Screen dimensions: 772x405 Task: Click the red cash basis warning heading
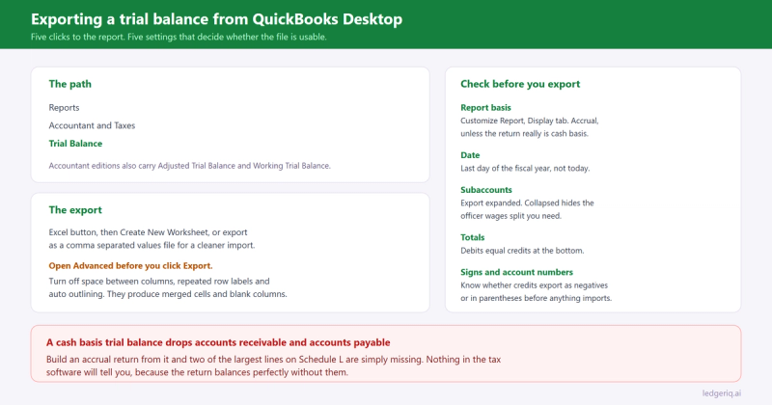(x=218, y=342)
